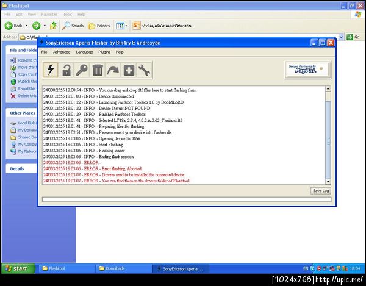Open the Advanced menu
Screen dimensions: 366x286
click(x=62, y=52)
